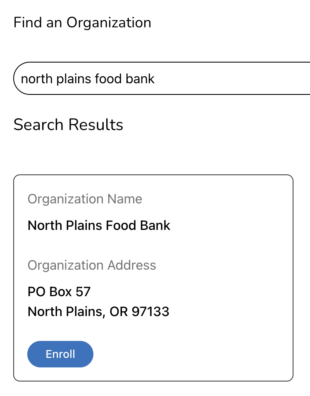
Task: Click the Enroll button
Action: tap(60, 354)
